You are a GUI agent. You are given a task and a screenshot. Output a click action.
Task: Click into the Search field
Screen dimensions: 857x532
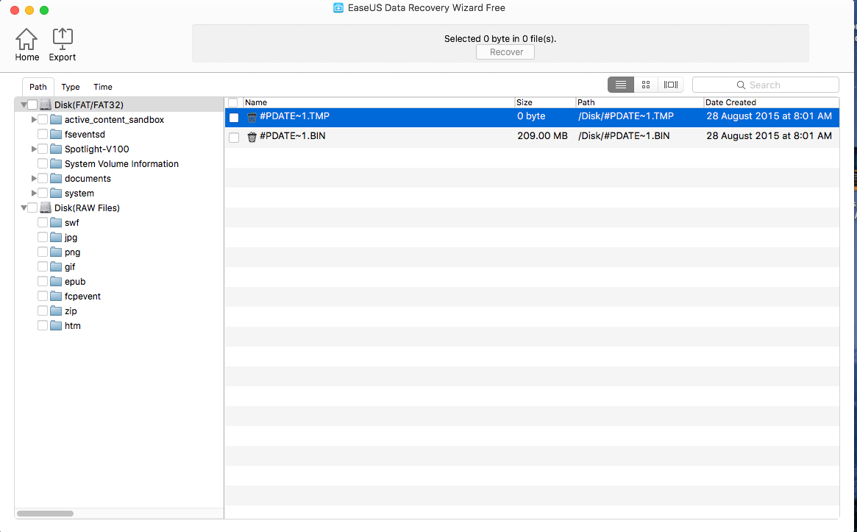tap(766, 85)
